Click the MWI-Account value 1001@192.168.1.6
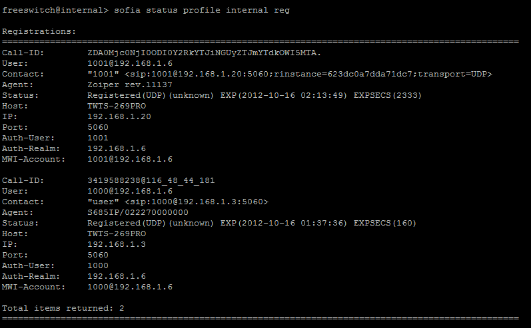 coord(130,159)
